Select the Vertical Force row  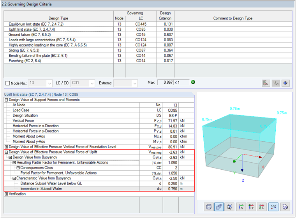[99, 121]
